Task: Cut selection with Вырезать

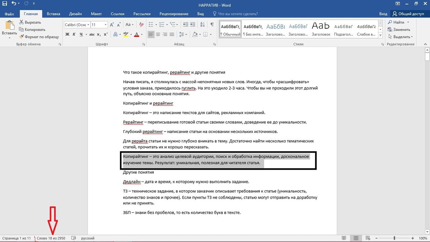Action: [30, 22]
